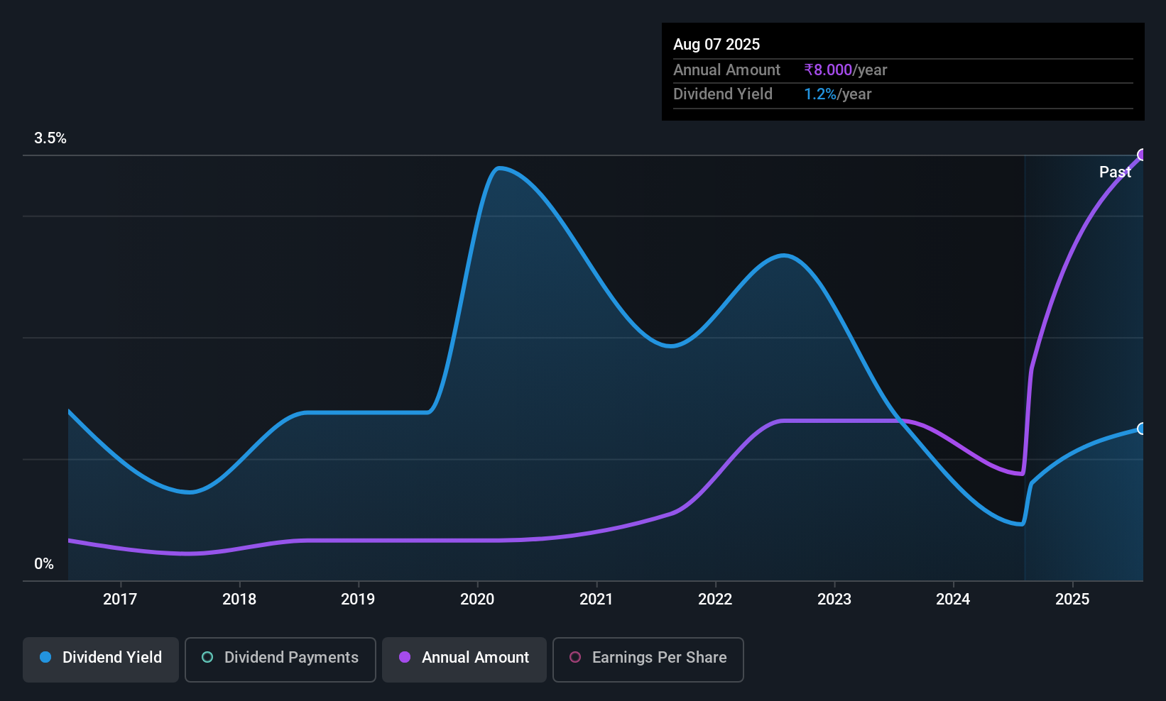Image resolution: width=1166 pixels, height=701 pixels.
Task: Toggle the Dividend Yield legend button
Action: 101,659
